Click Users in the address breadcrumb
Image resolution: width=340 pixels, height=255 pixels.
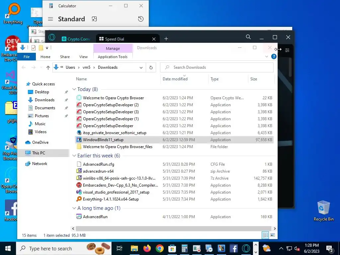pyautogui.click(x=70, y=67)
